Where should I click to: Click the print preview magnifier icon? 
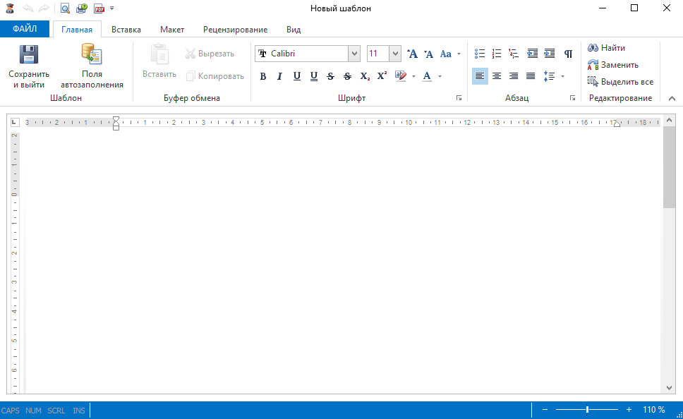[65, 8]
